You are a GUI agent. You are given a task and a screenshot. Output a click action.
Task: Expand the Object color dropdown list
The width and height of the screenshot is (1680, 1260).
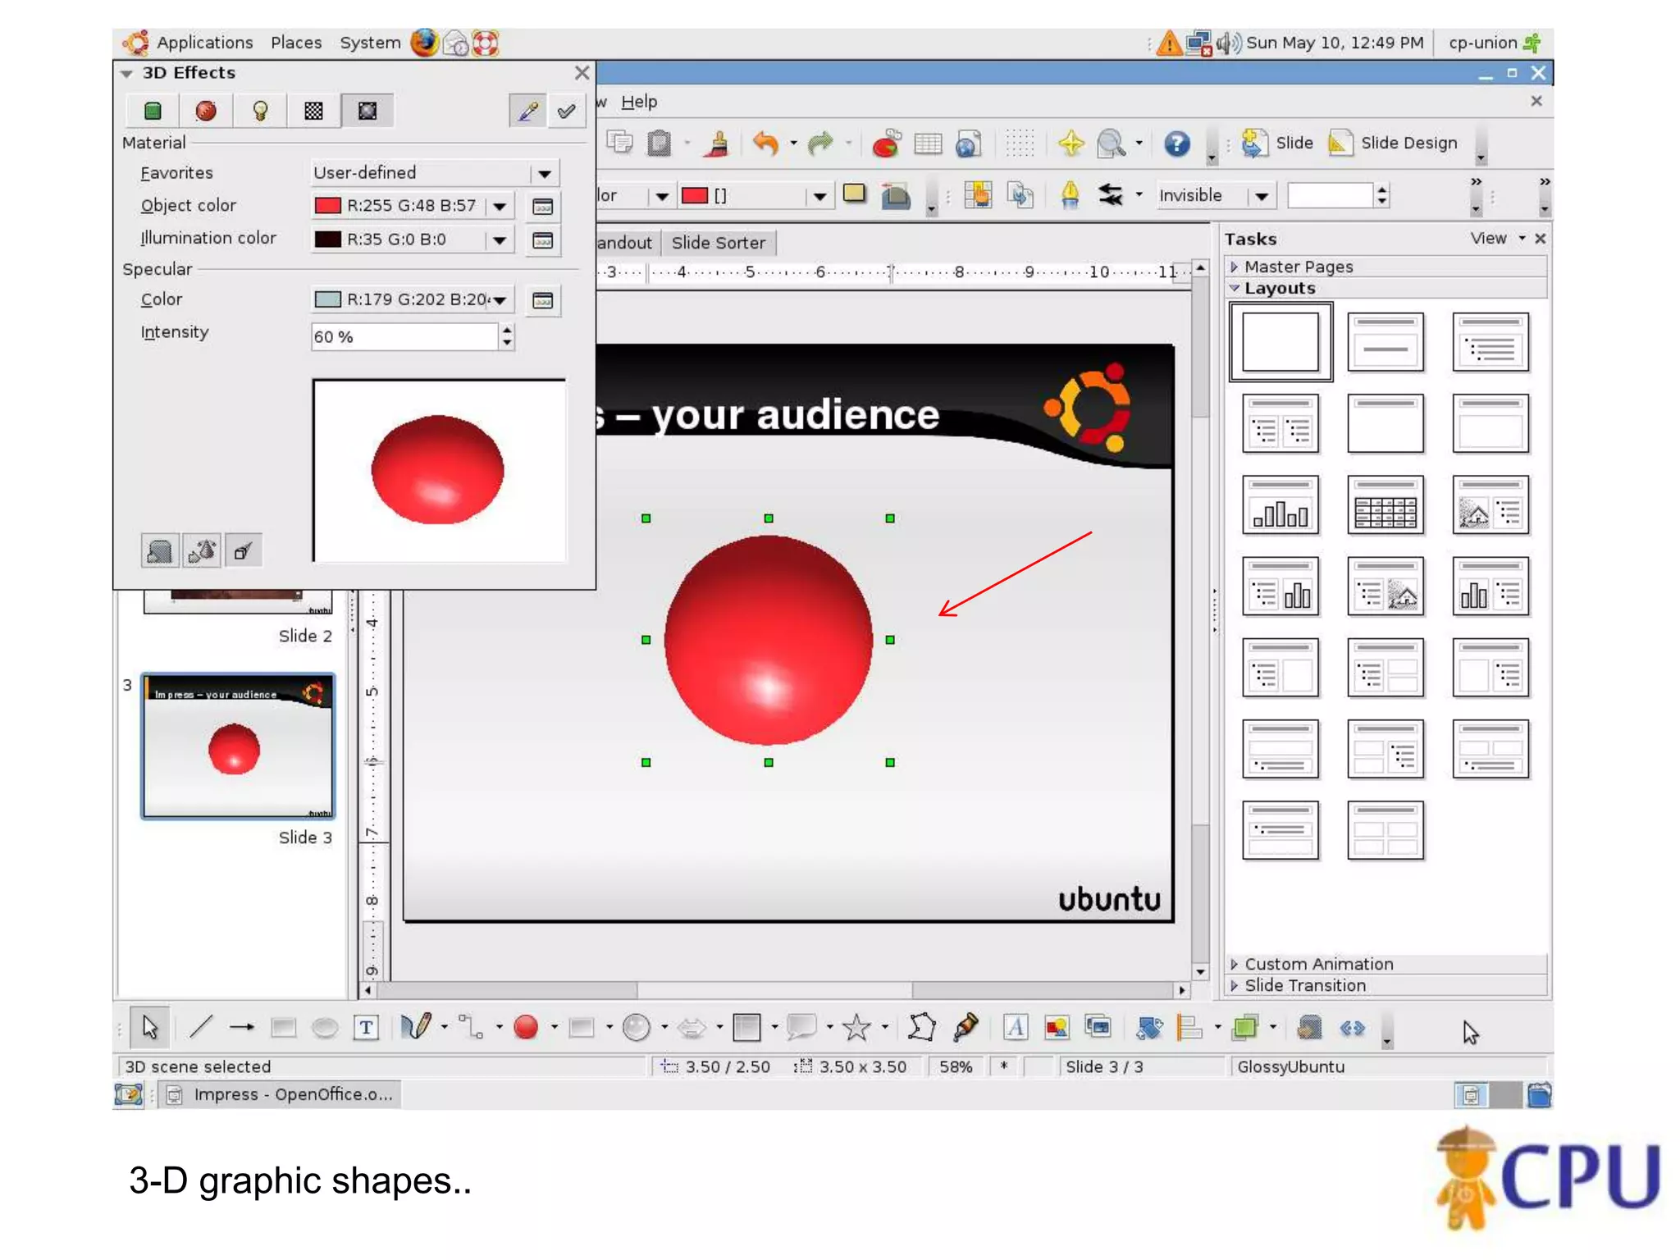click(500, 206)
